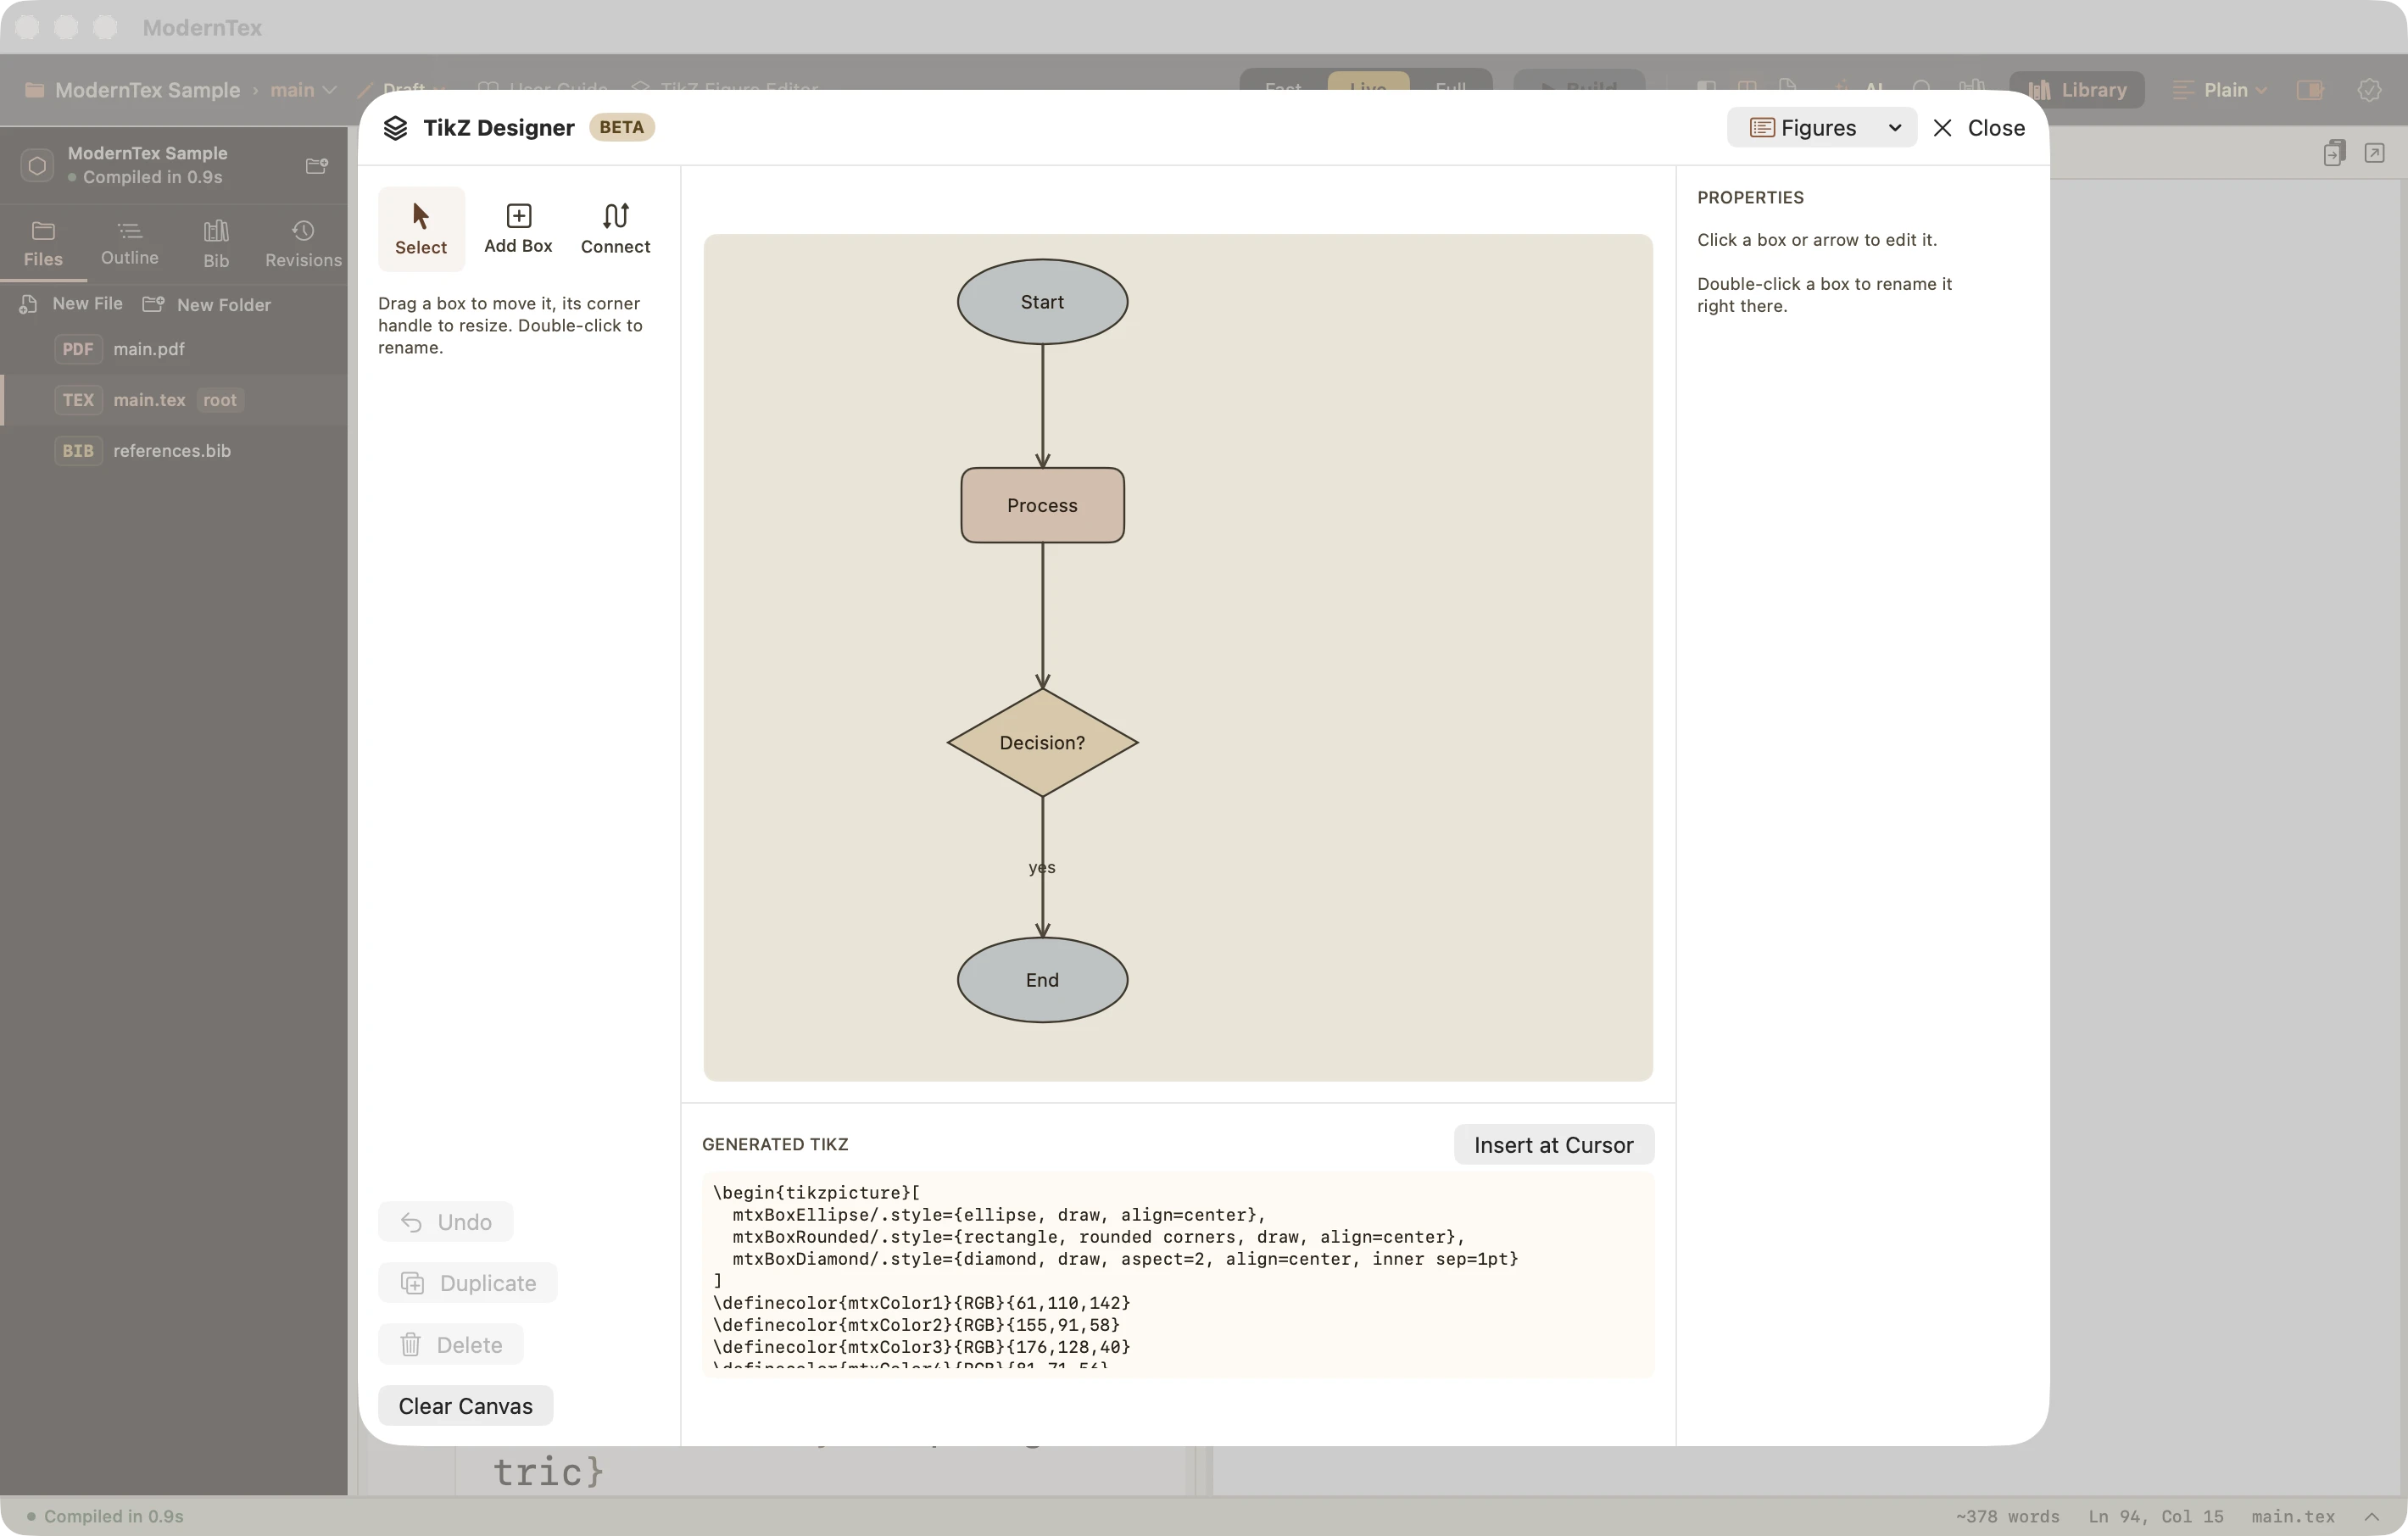Switch to the Outline sidebar tab
The image size is (2408, 1536).
129,244
